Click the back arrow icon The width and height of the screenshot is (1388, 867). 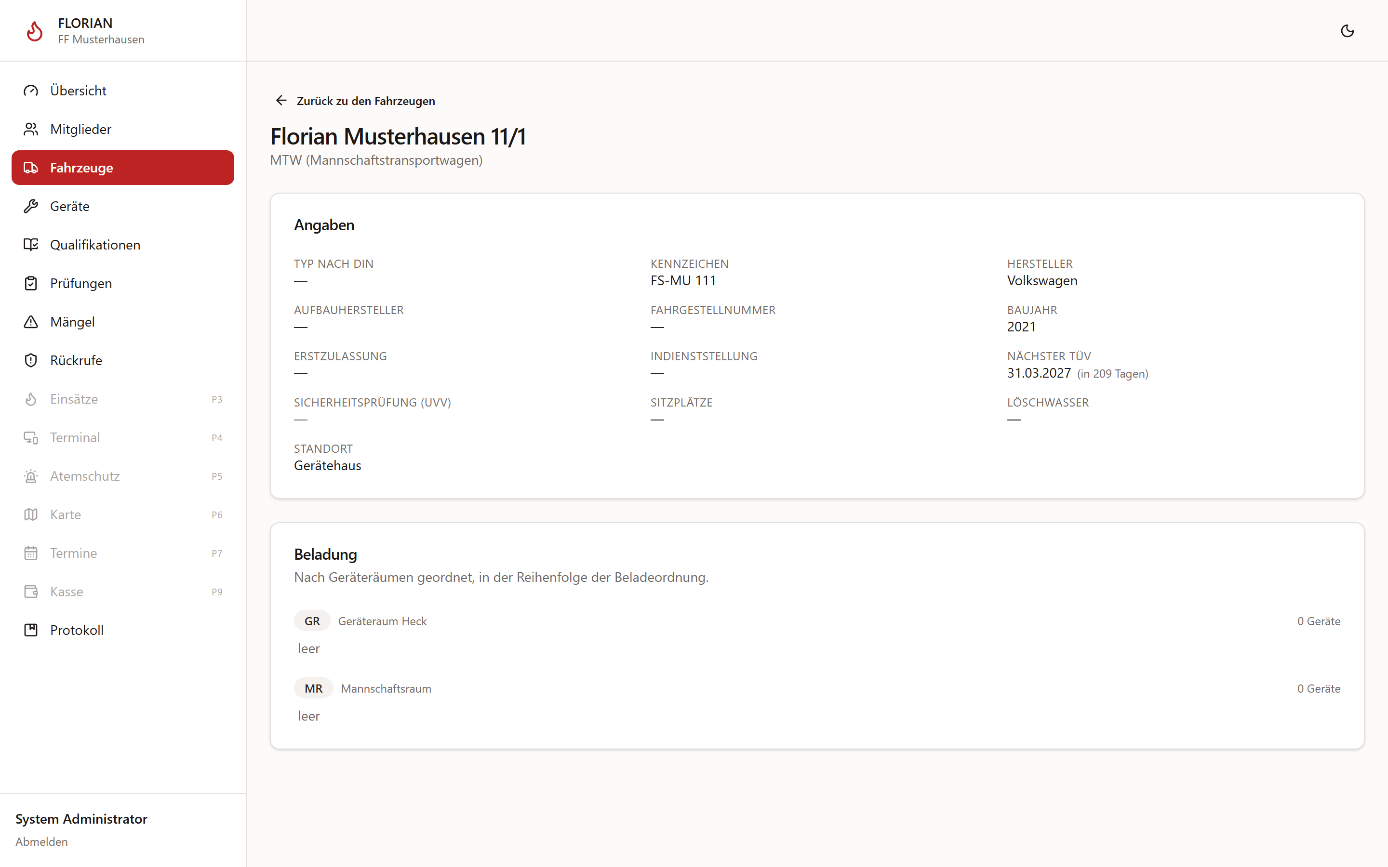click(281, 100)
